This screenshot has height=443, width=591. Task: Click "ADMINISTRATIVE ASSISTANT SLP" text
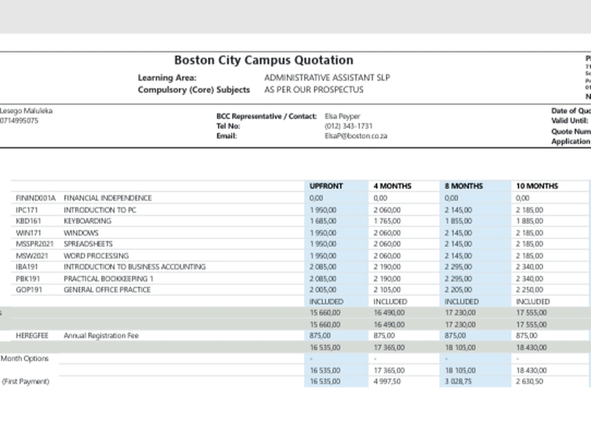327,78
